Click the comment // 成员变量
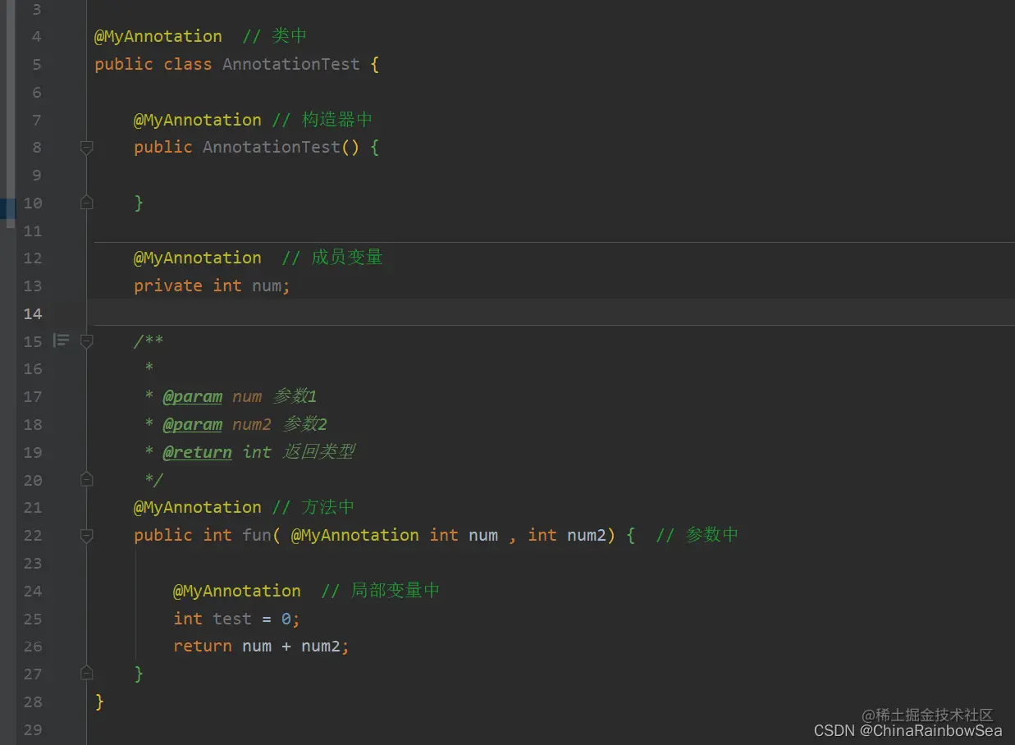The height and width of the screenshot is (745, 1015). pos(332,258)
